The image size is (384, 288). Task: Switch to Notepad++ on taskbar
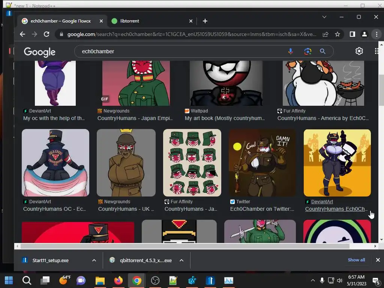click(173, 280)
